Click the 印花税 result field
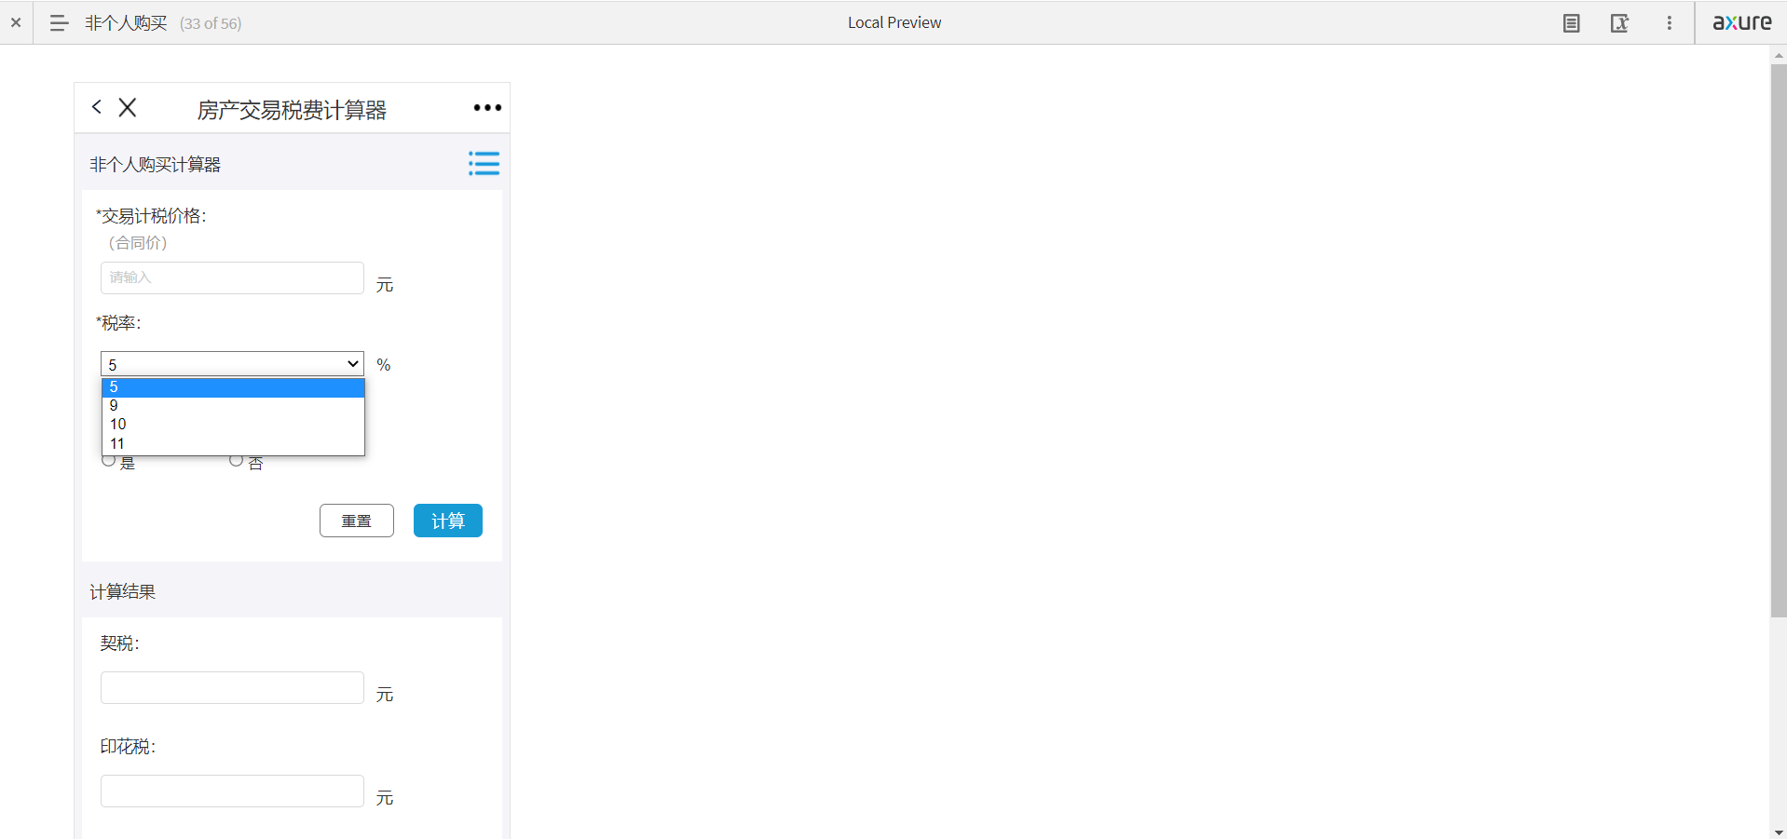 [x=232, y=791]
